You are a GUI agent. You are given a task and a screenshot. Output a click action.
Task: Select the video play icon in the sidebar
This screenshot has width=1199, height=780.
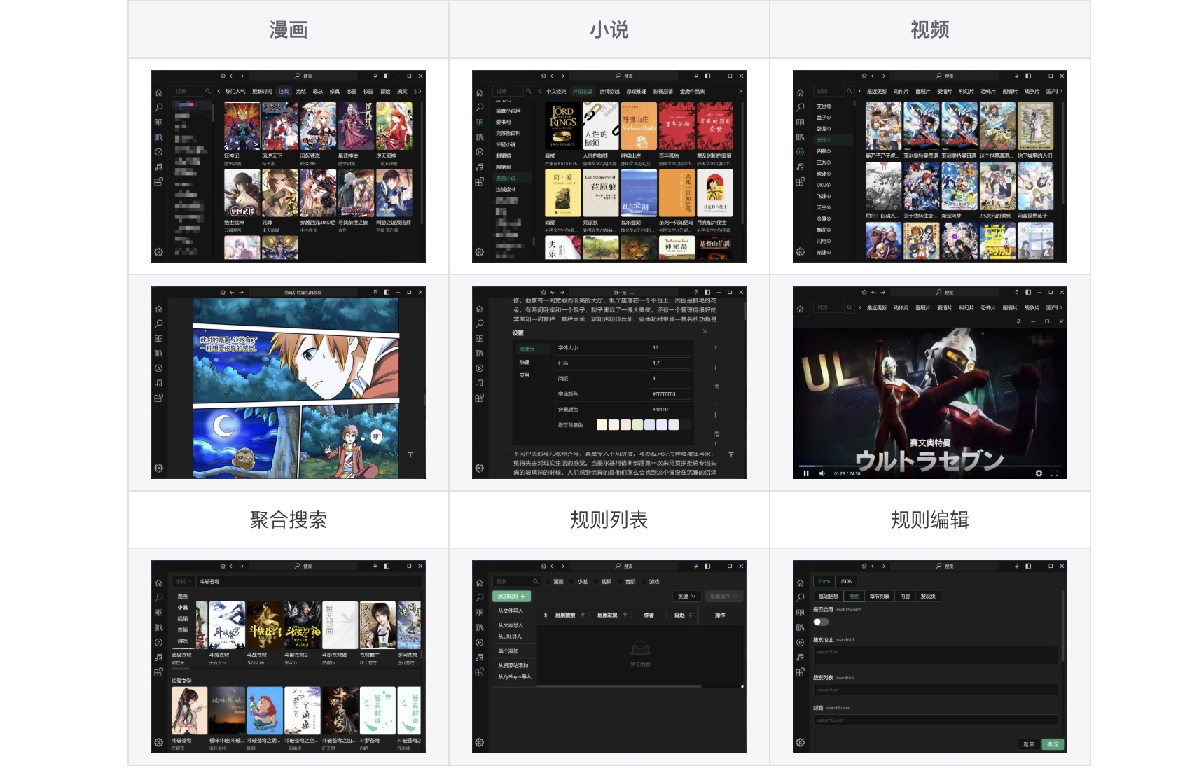click(x=158, y=151)
